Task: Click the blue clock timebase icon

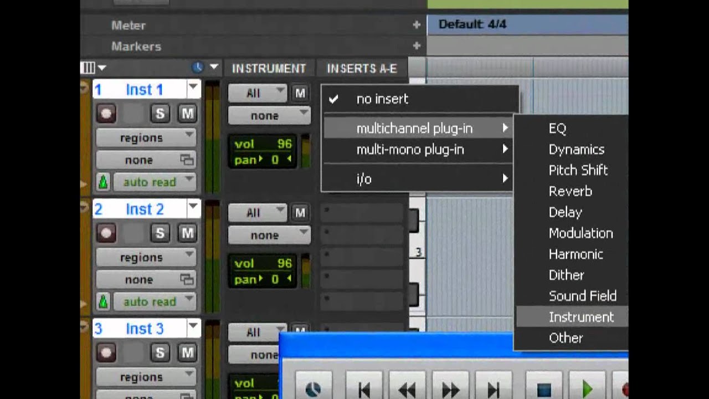Action: 198,68
